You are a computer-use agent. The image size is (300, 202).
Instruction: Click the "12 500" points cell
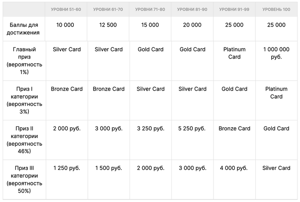108,25
